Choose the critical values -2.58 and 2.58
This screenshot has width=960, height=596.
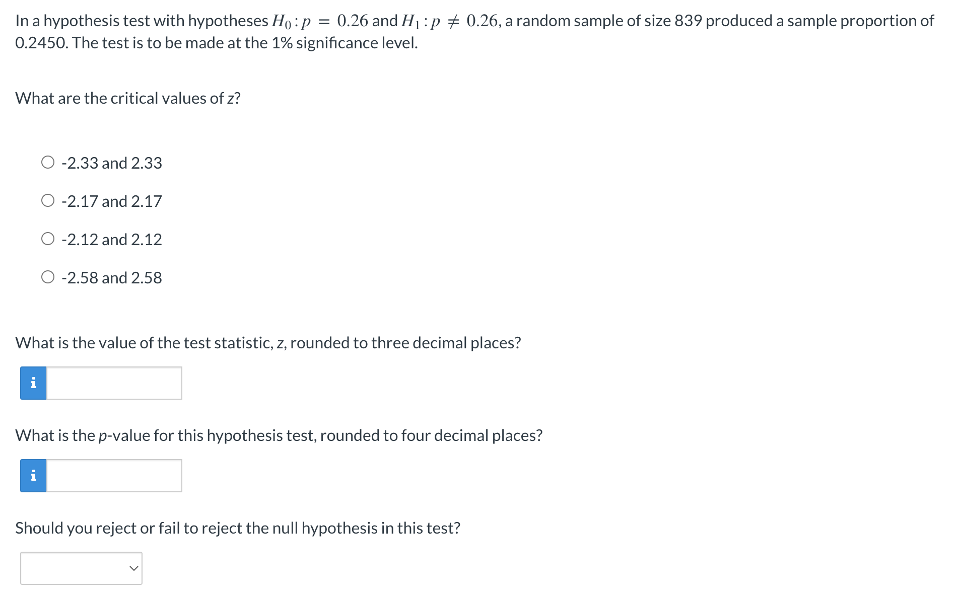(48, 276)
